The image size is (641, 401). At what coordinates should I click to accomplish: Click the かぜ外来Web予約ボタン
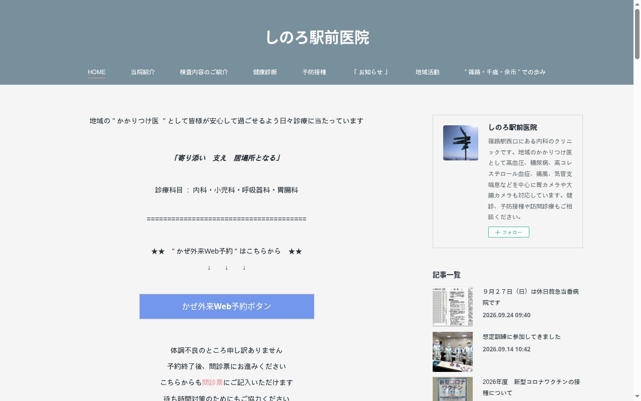[x=227, y=306]
